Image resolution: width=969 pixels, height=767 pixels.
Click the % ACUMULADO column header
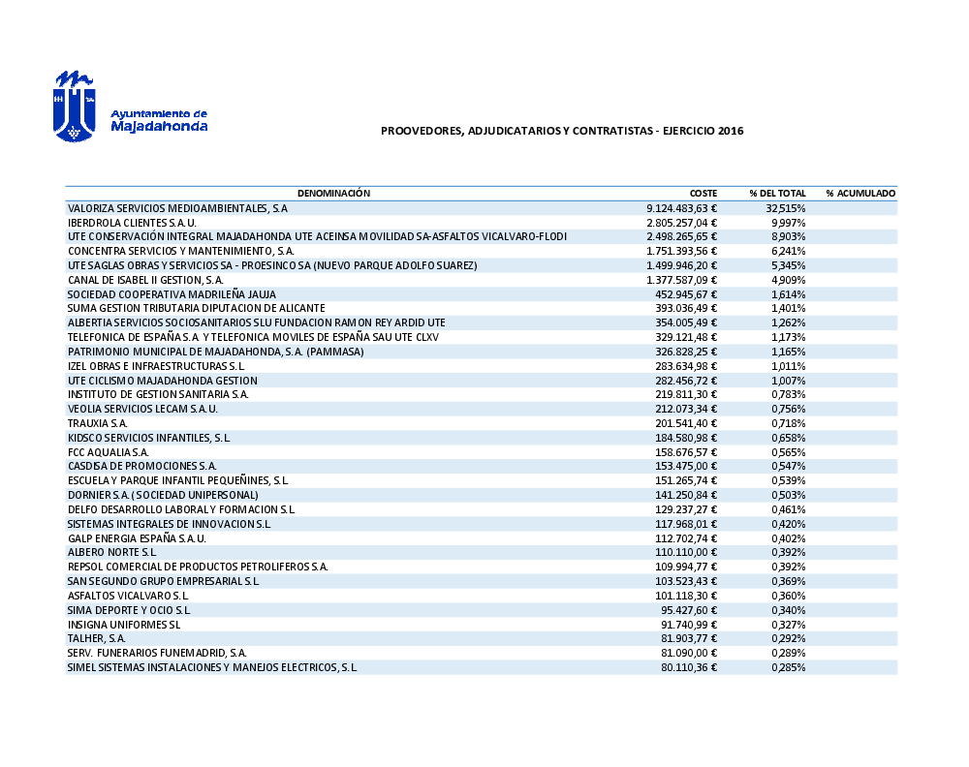point(860,194)
